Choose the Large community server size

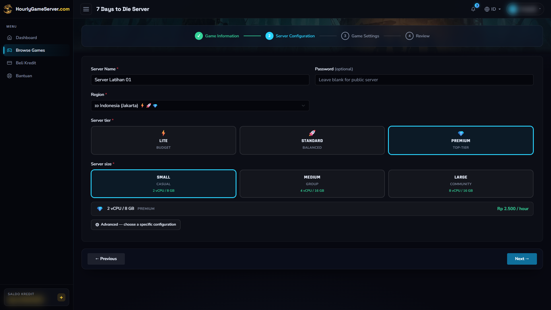coord(461,184)
